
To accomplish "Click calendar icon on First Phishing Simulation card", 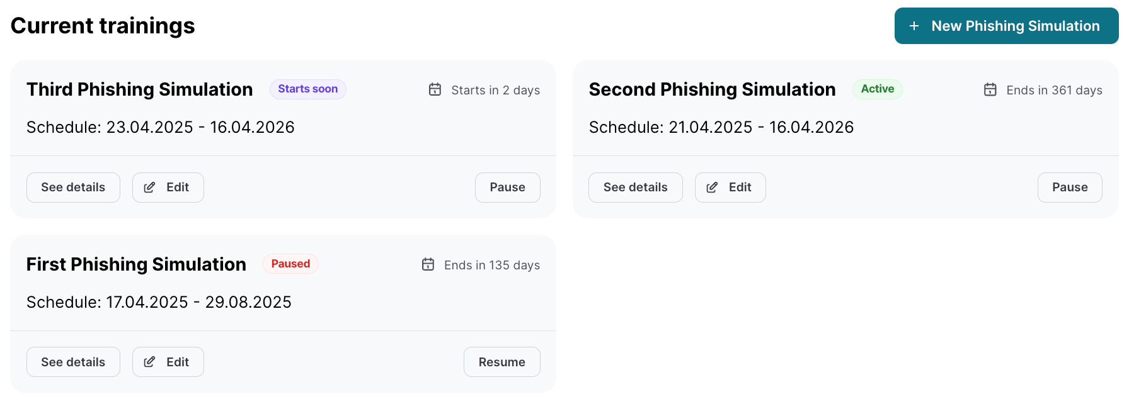I will [x=428, y=264].
